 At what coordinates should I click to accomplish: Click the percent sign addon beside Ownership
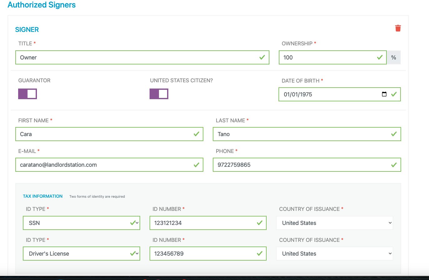(x=394, y=58)
